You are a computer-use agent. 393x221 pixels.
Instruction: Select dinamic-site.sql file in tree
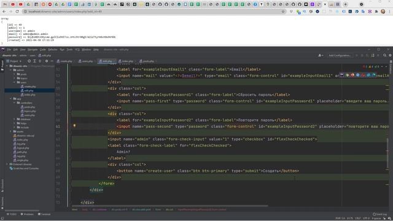[24, 136]
